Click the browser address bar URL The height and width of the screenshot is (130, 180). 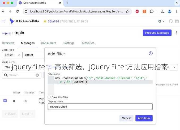point(76,11)
